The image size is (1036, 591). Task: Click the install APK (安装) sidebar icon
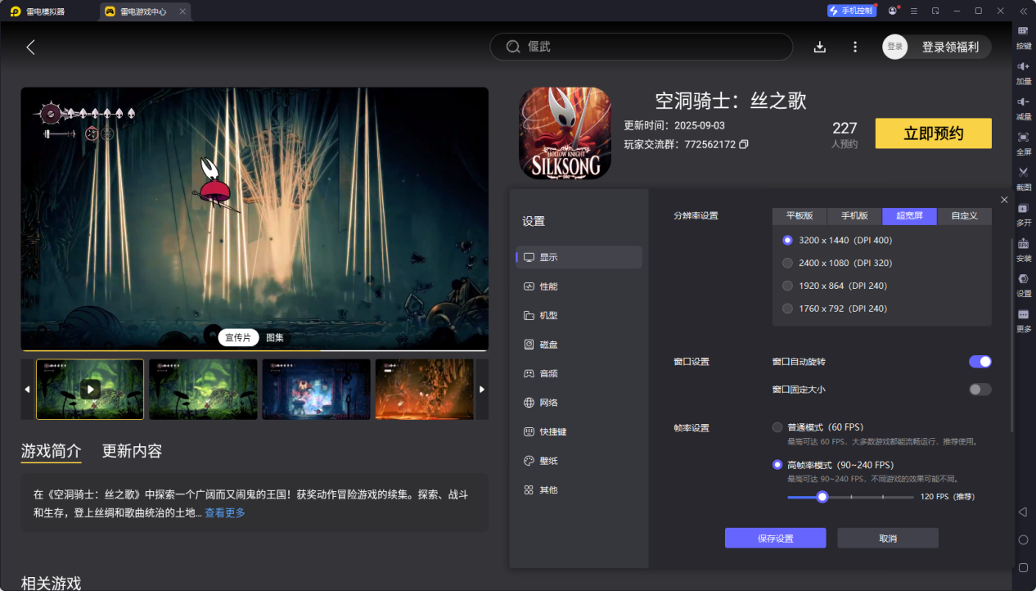(x=1023, y=244)
